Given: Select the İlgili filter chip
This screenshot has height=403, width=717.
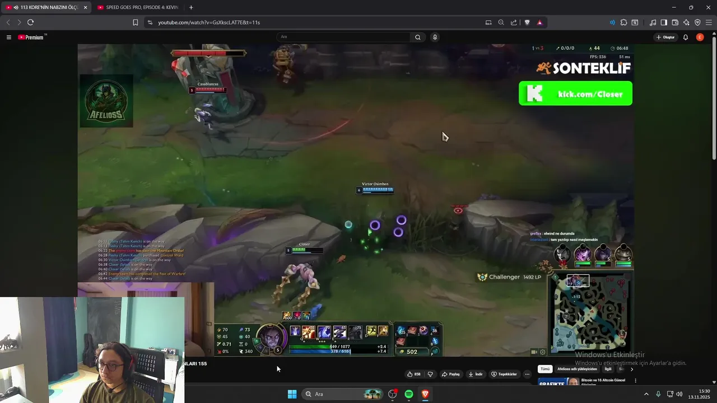Looking at the screenshot, I should pyautogui.click(x=608, y=369).
